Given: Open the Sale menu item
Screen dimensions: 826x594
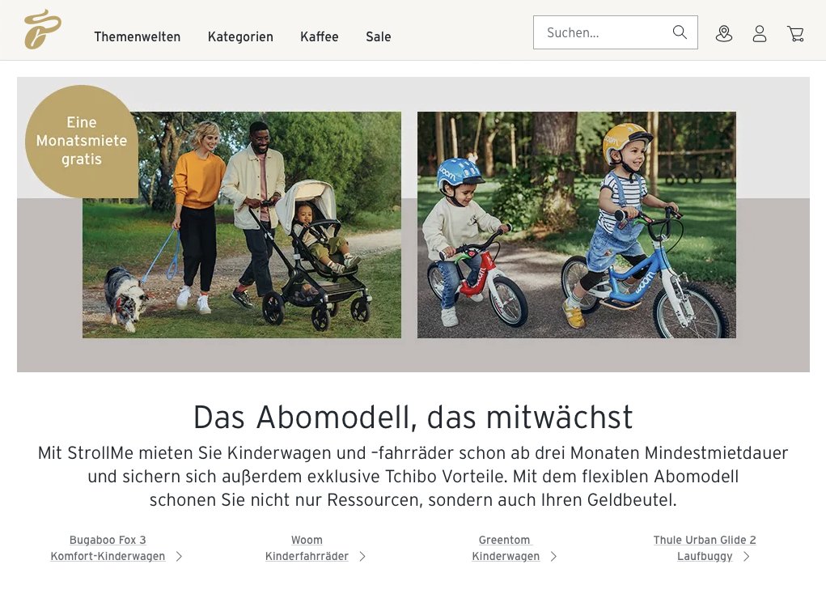Looking at the screenshot, I should pyautogui.click(x=379, y=37).
